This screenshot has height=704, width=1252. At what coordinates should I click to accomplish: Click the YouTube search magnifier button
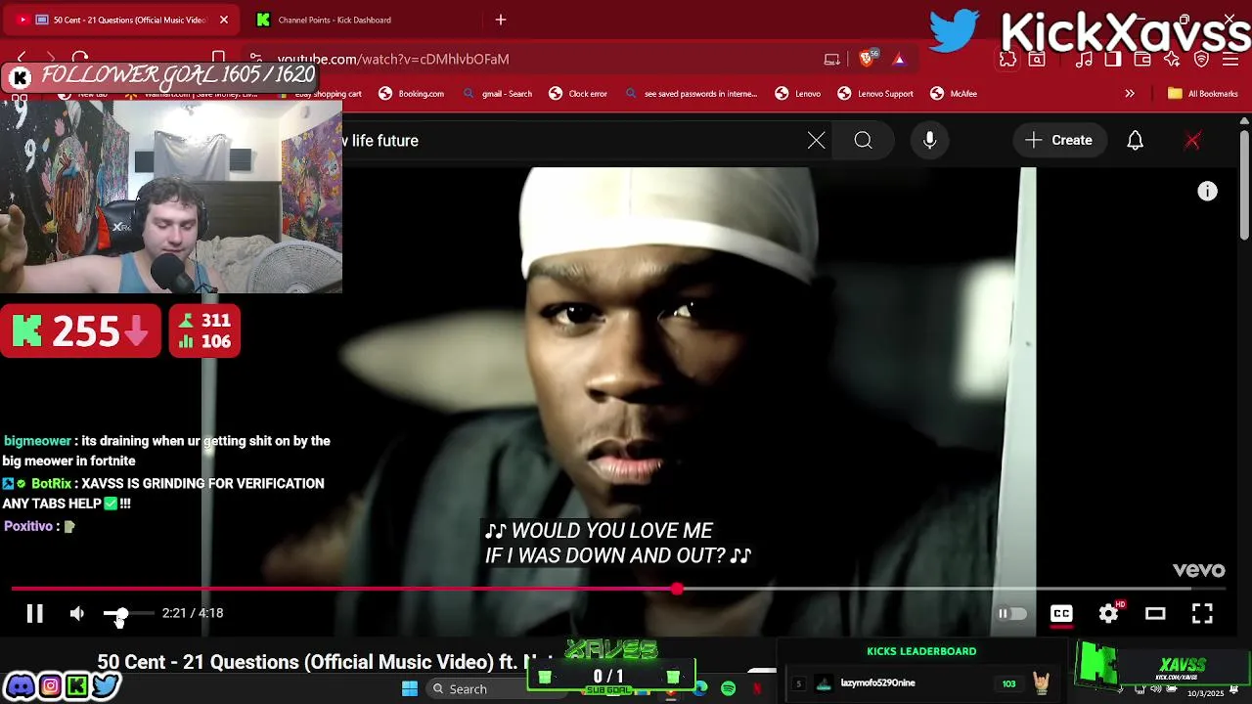pos(863,141)
